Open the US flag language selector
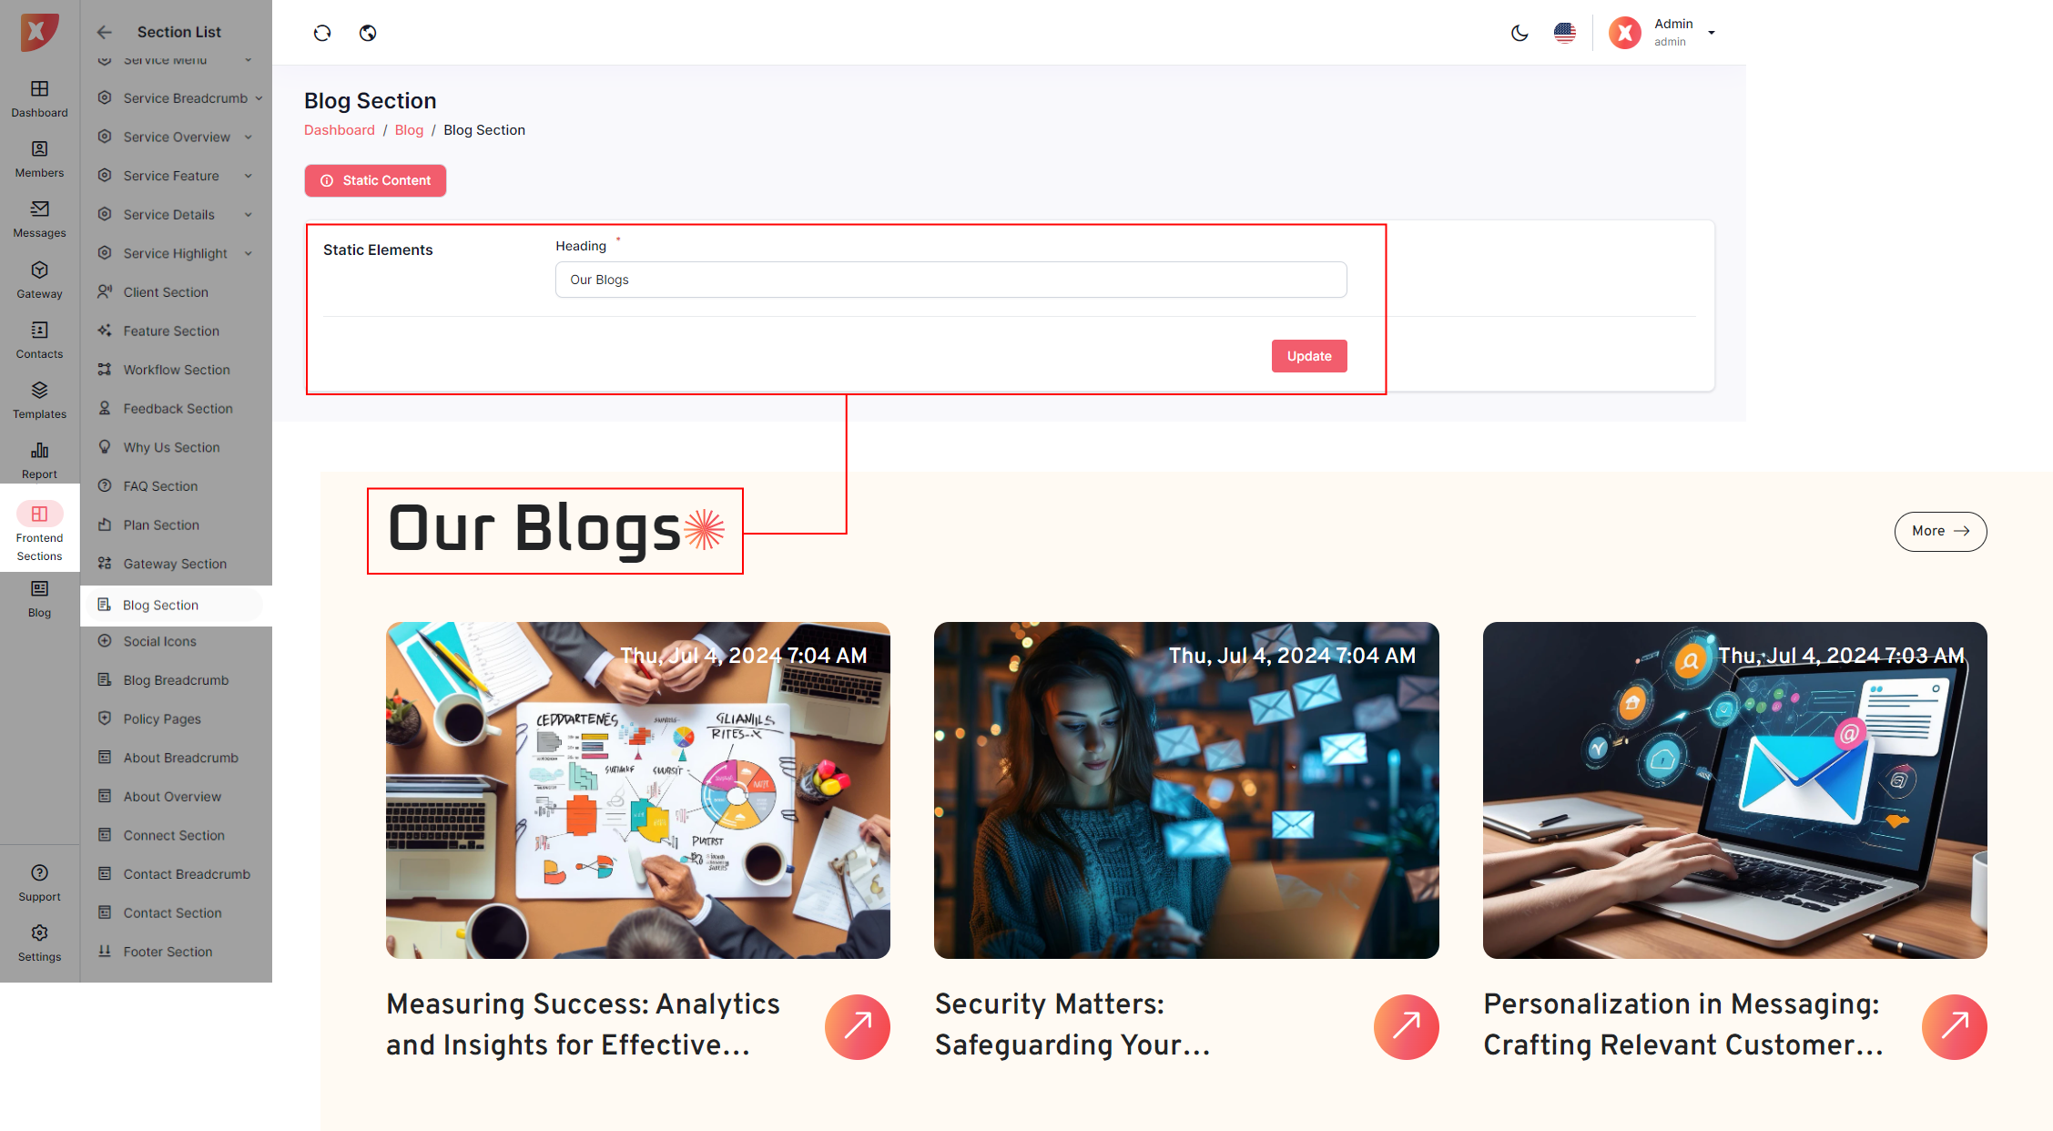 1565,33
